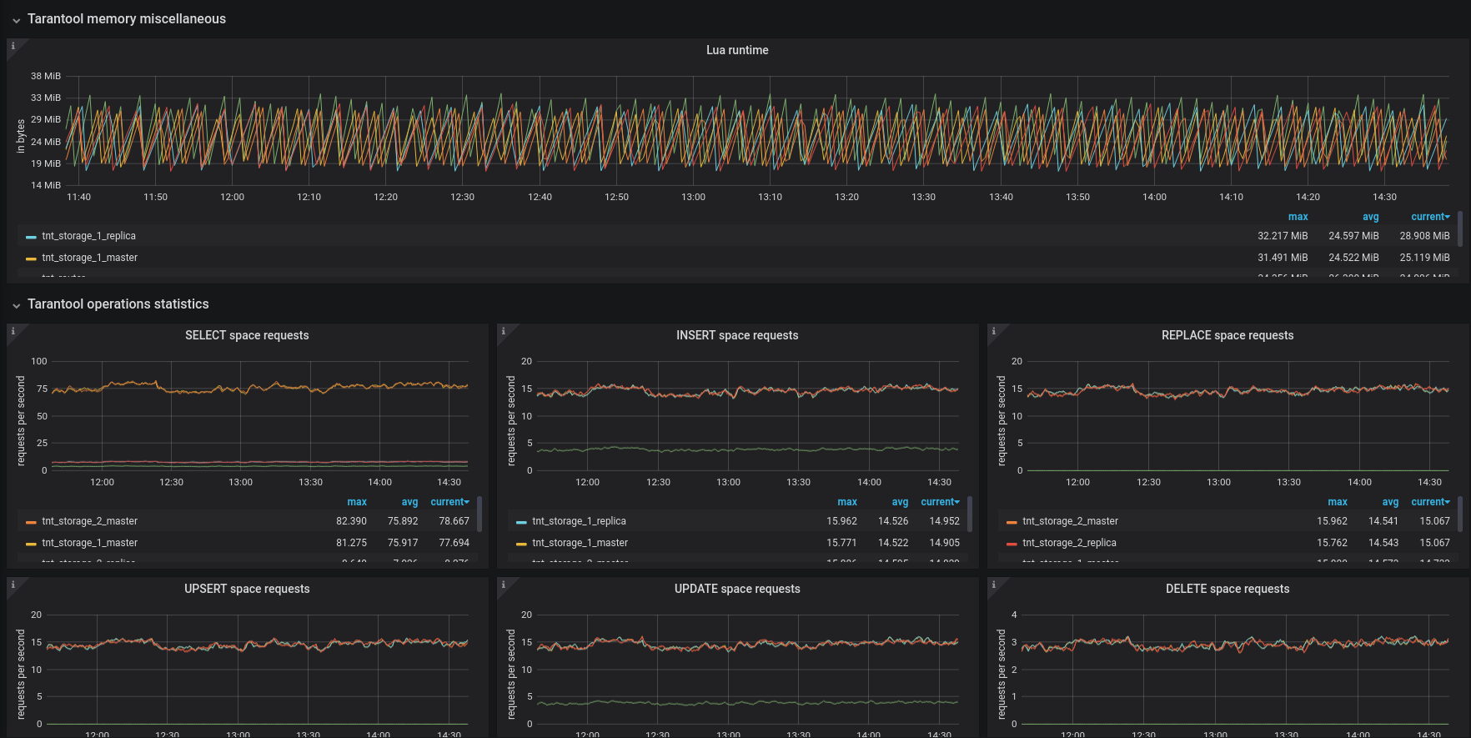
Task: Select current value 25.119 MiB in Lua legend
Action: [x=1424, y=258]
